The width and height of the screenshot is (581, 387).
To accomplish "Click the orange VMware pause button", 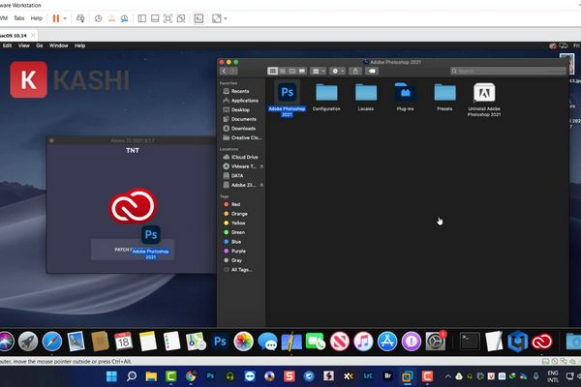I will pyautogui.click(x=56, y=18).
